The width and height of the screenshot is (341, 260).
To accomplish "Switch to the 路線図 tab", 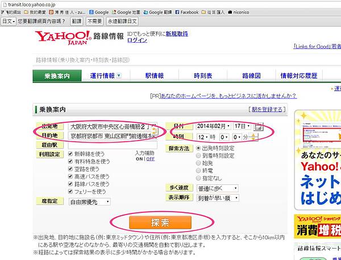I will tap(251, 76).
